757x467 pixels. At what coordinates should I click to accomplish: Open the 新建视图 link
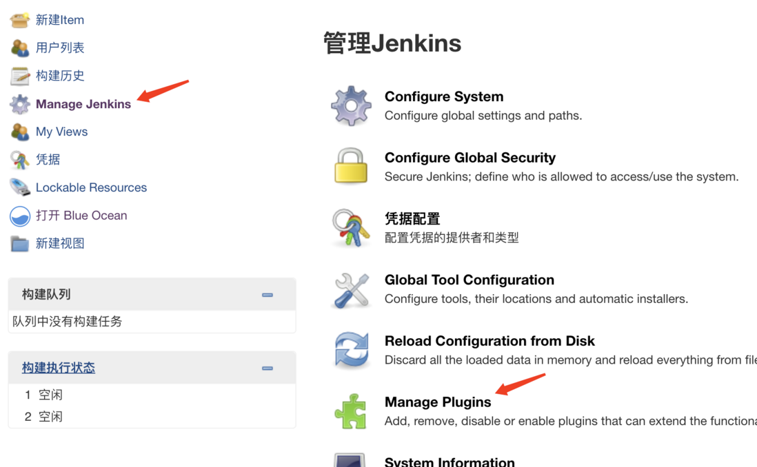[x=60, y=243]
